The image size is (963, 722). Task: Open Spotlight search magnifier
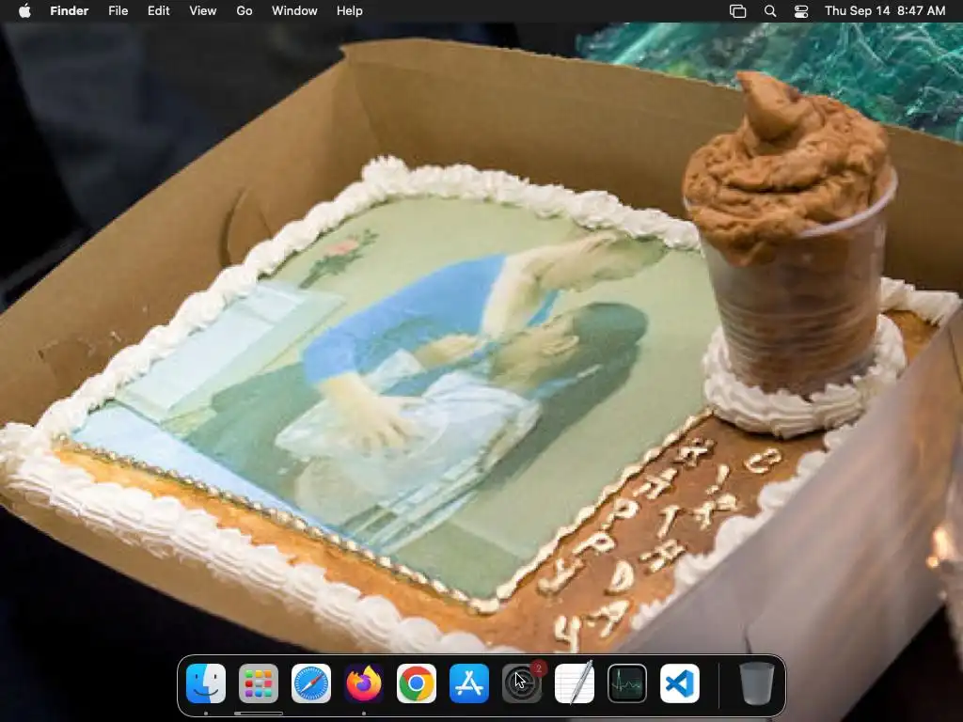tap(770, 11)
